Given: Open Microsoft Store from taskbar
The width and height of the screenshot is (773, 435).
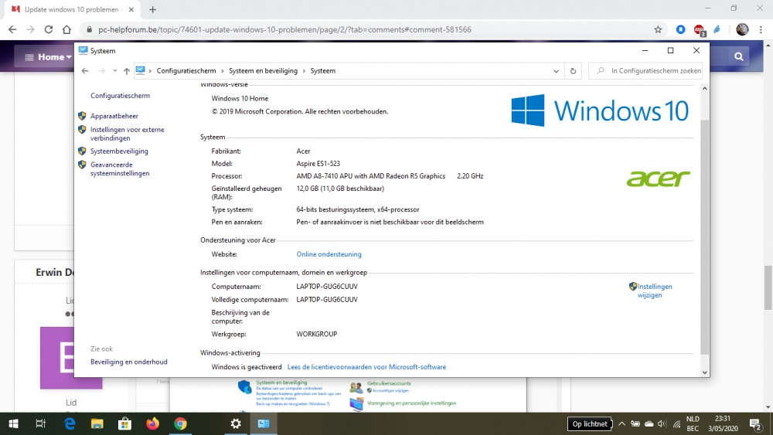Looking at the screenshot, I should (x=124, y=423).
